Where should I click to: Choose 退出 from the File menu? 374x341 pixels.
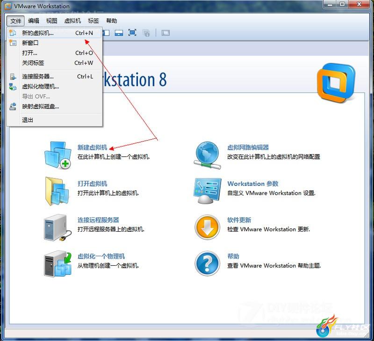point(55,120)
